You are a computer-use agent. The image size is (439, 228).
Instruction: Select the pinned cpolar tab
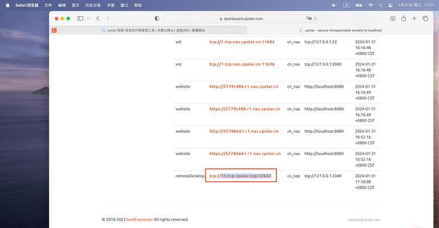point(55,30)
